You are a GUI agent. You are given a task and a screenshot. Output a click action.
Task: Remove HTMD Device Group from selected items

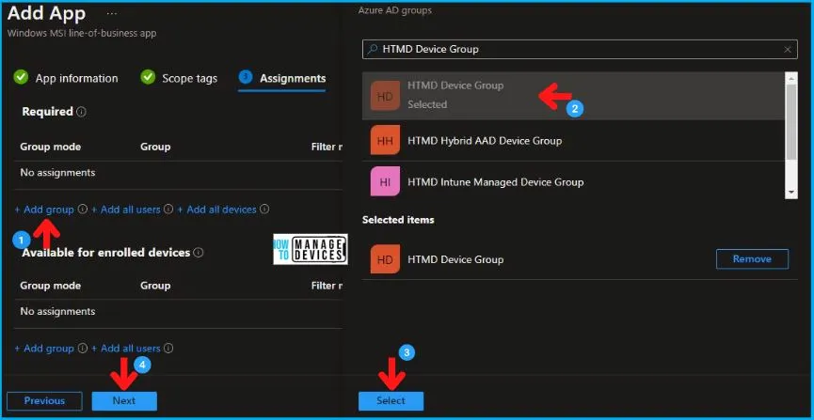(752, 258)
